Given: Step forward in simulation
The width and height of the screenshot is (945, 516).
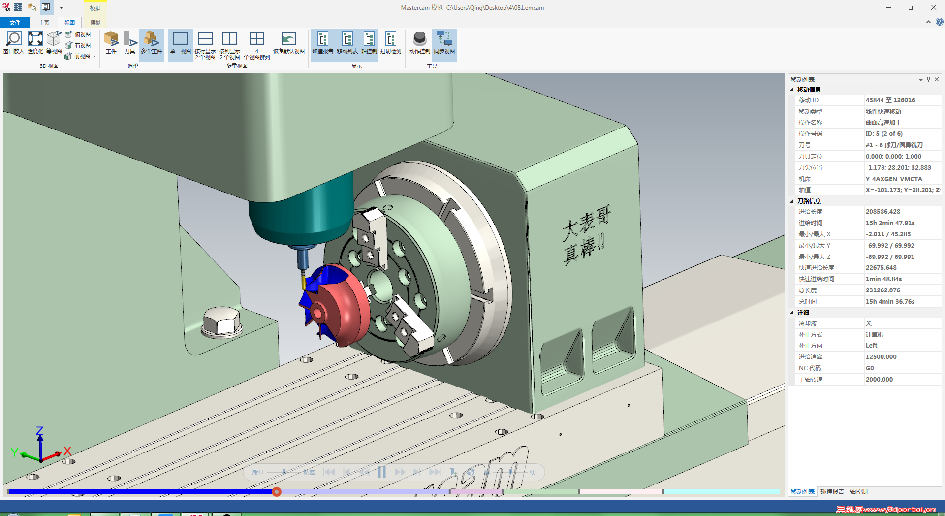Looking at the screenshot, I should (400, 472).
